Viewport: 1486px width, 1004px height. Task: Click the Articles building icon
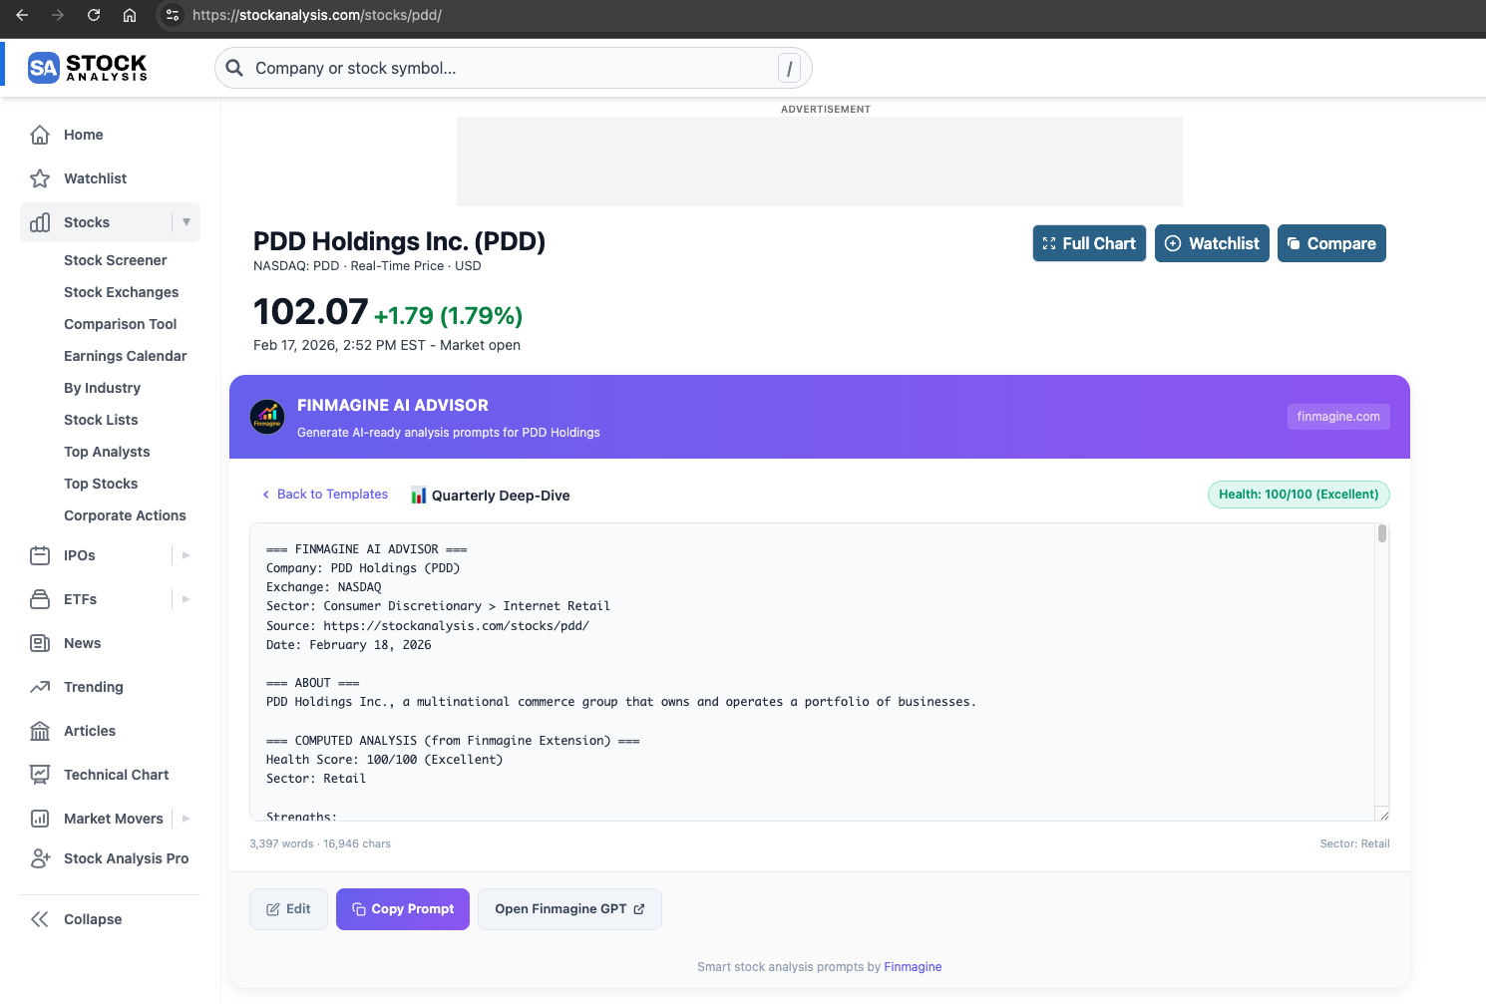coord(40,731)
